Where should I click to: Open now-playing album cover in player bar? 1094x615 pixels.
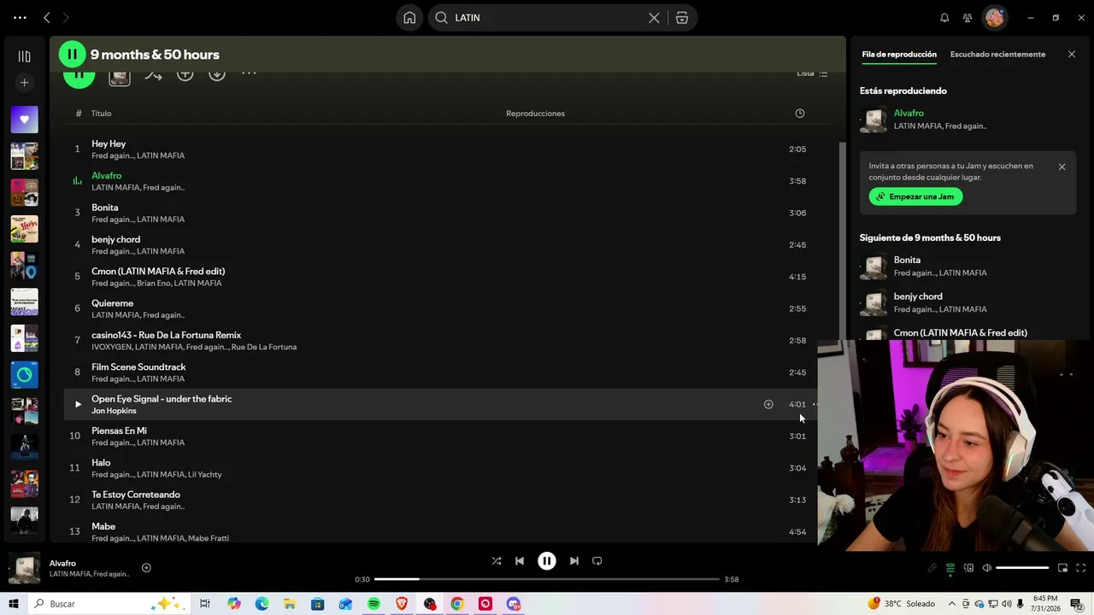tap(24, 568)
